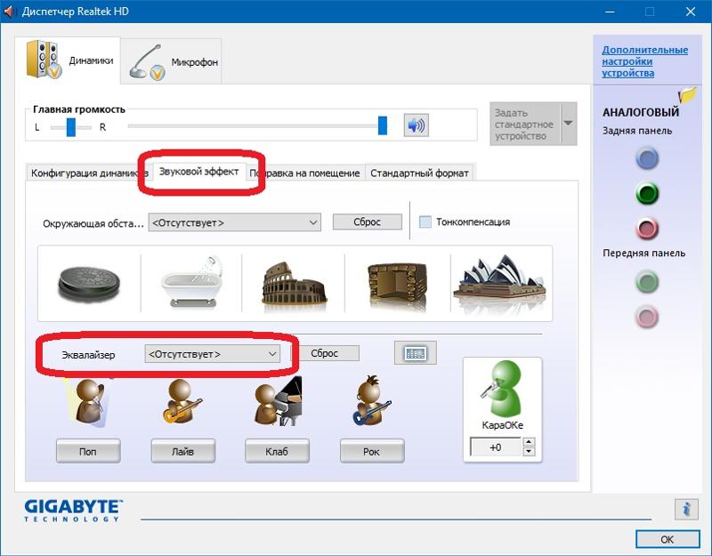
Task: Click the green front panel jack
Action: pyautogui.click(x=647, y=281)
